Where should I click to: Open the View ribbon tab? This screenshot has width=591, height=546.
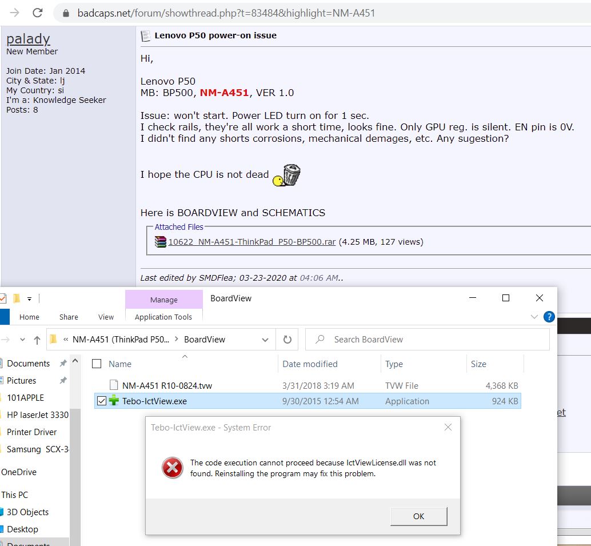pos(106,317)
